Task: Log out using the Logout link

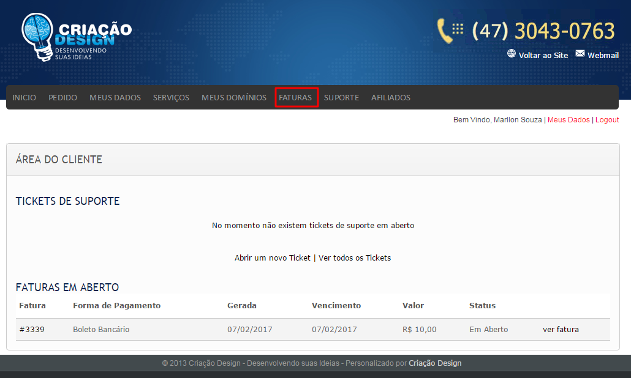Action: [607, 120]
